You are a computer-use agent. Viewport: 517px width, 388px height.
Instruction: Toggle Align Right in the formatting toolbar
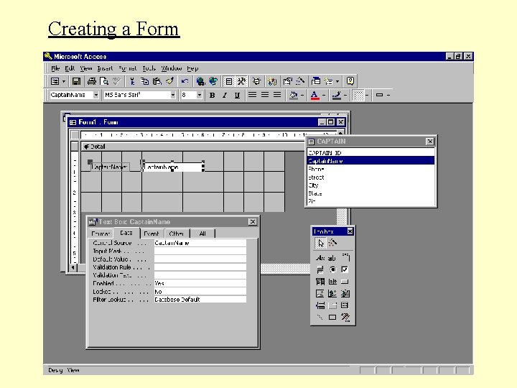(277, 95)
